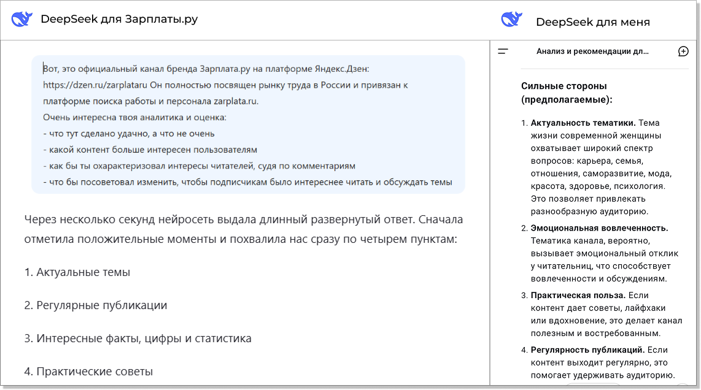Click the DeepSeek whale logo beside 'для меня'
The height and width of the screenshot is (390, 701).
pyautogui.click(x=512, y=19)
